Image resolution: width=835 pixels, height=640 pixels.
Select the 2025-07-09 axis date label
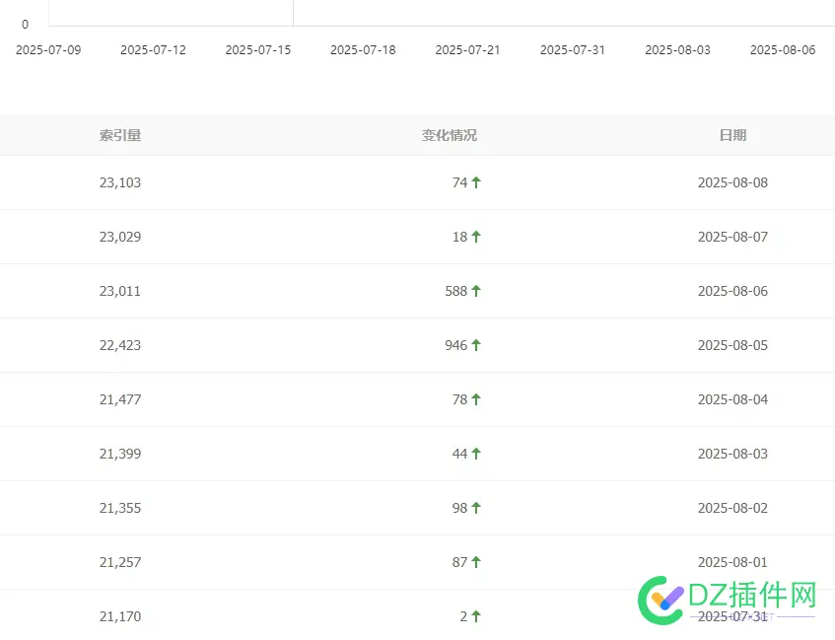tap(49, 49)
